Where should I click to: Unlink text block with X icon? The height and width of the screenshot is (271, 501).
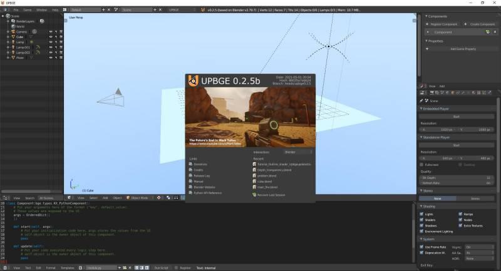[130, 268]
